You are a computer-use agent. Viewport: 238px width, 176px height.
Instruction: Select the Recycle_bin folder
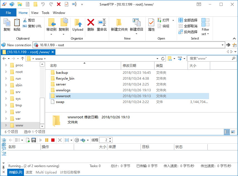(129, 78)
